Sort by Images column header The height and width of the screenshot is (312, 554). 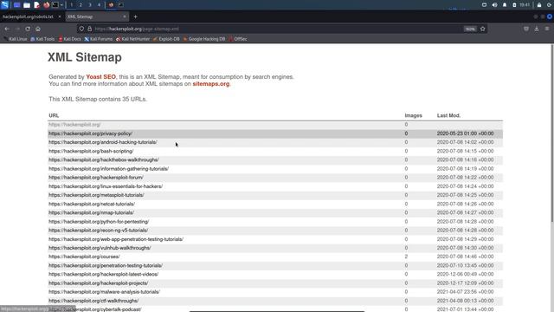(x=414, y=115)
